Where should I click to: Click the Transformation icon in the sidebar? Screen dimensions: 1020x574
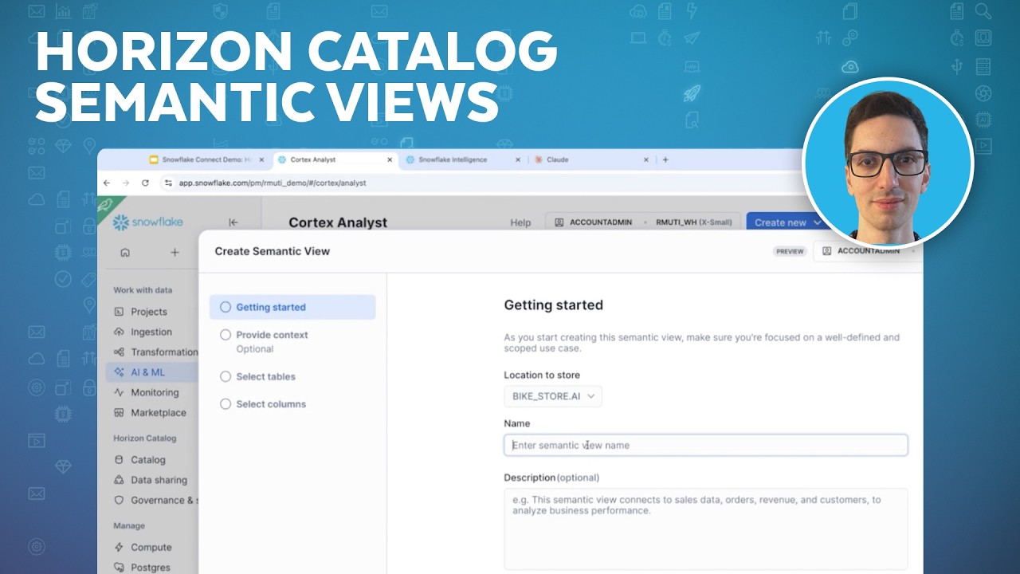coord(119,352)
